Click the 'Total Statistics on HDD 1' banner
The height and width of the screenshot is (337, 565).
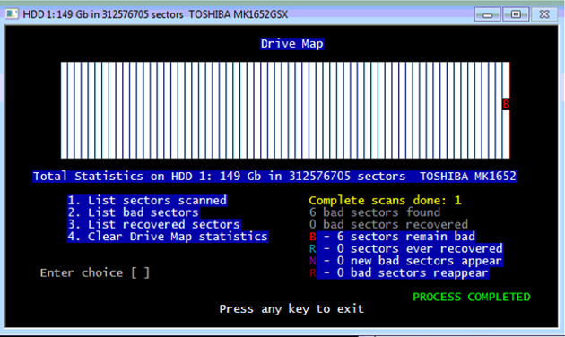click(274, 176)
